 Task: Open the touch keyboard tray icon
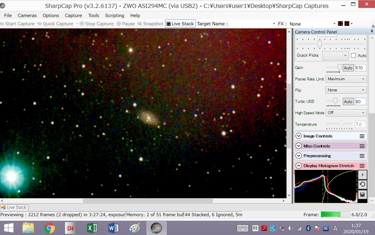click(242, 228)
